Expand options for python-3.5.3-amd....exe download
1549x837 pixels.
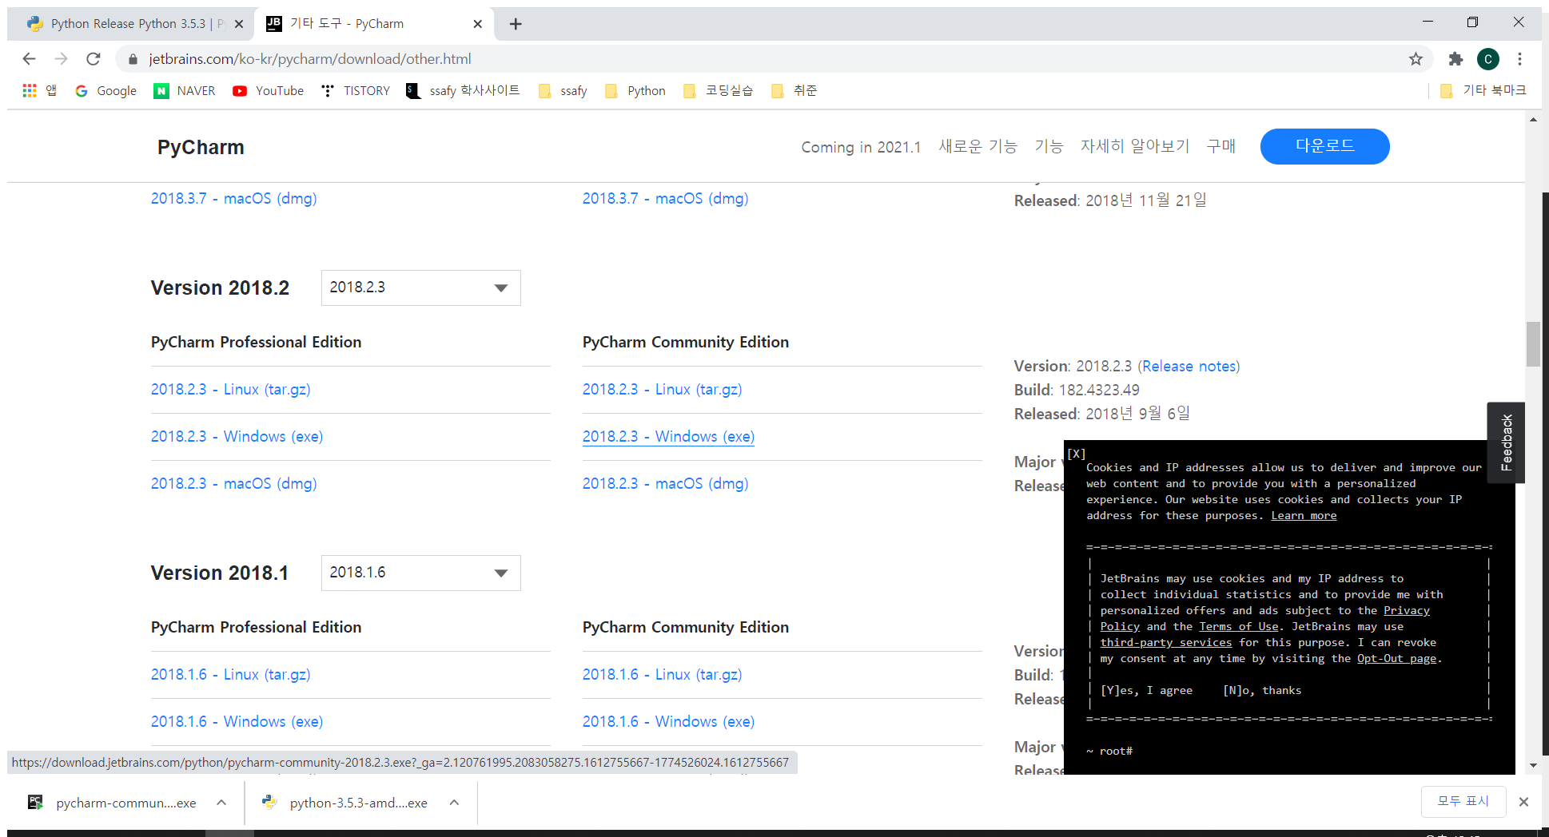tap(454, 803)
